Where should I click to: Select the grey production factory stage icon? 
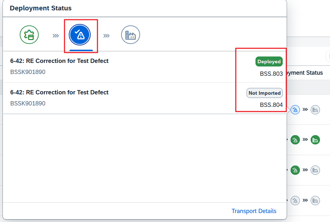(x=130, y=35)
